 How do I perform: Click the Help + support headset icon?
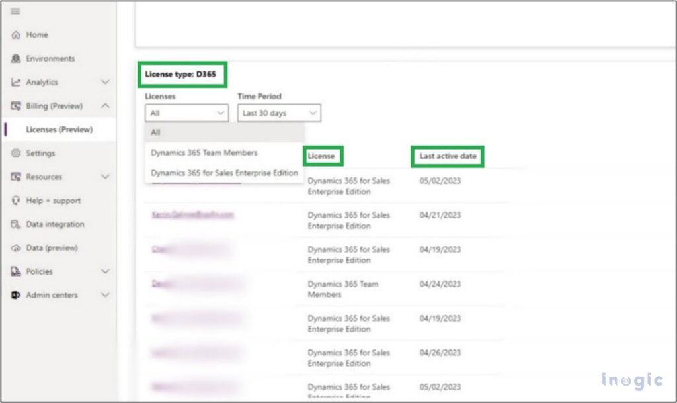(16, 201)
